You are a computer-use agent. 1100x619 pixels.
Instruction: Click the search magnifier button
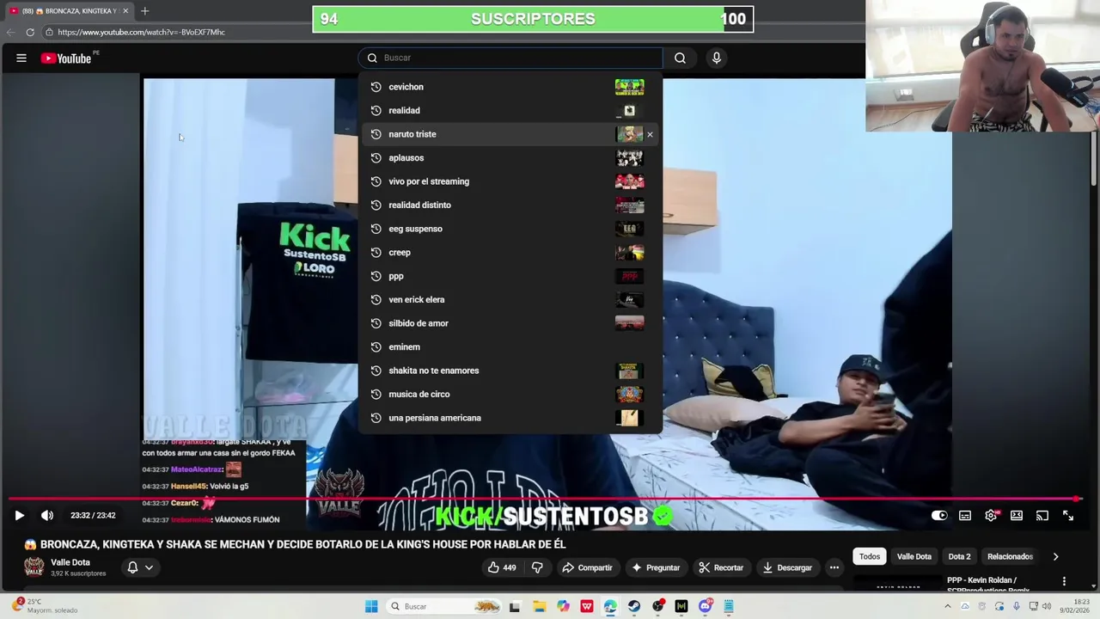[680, 58]
